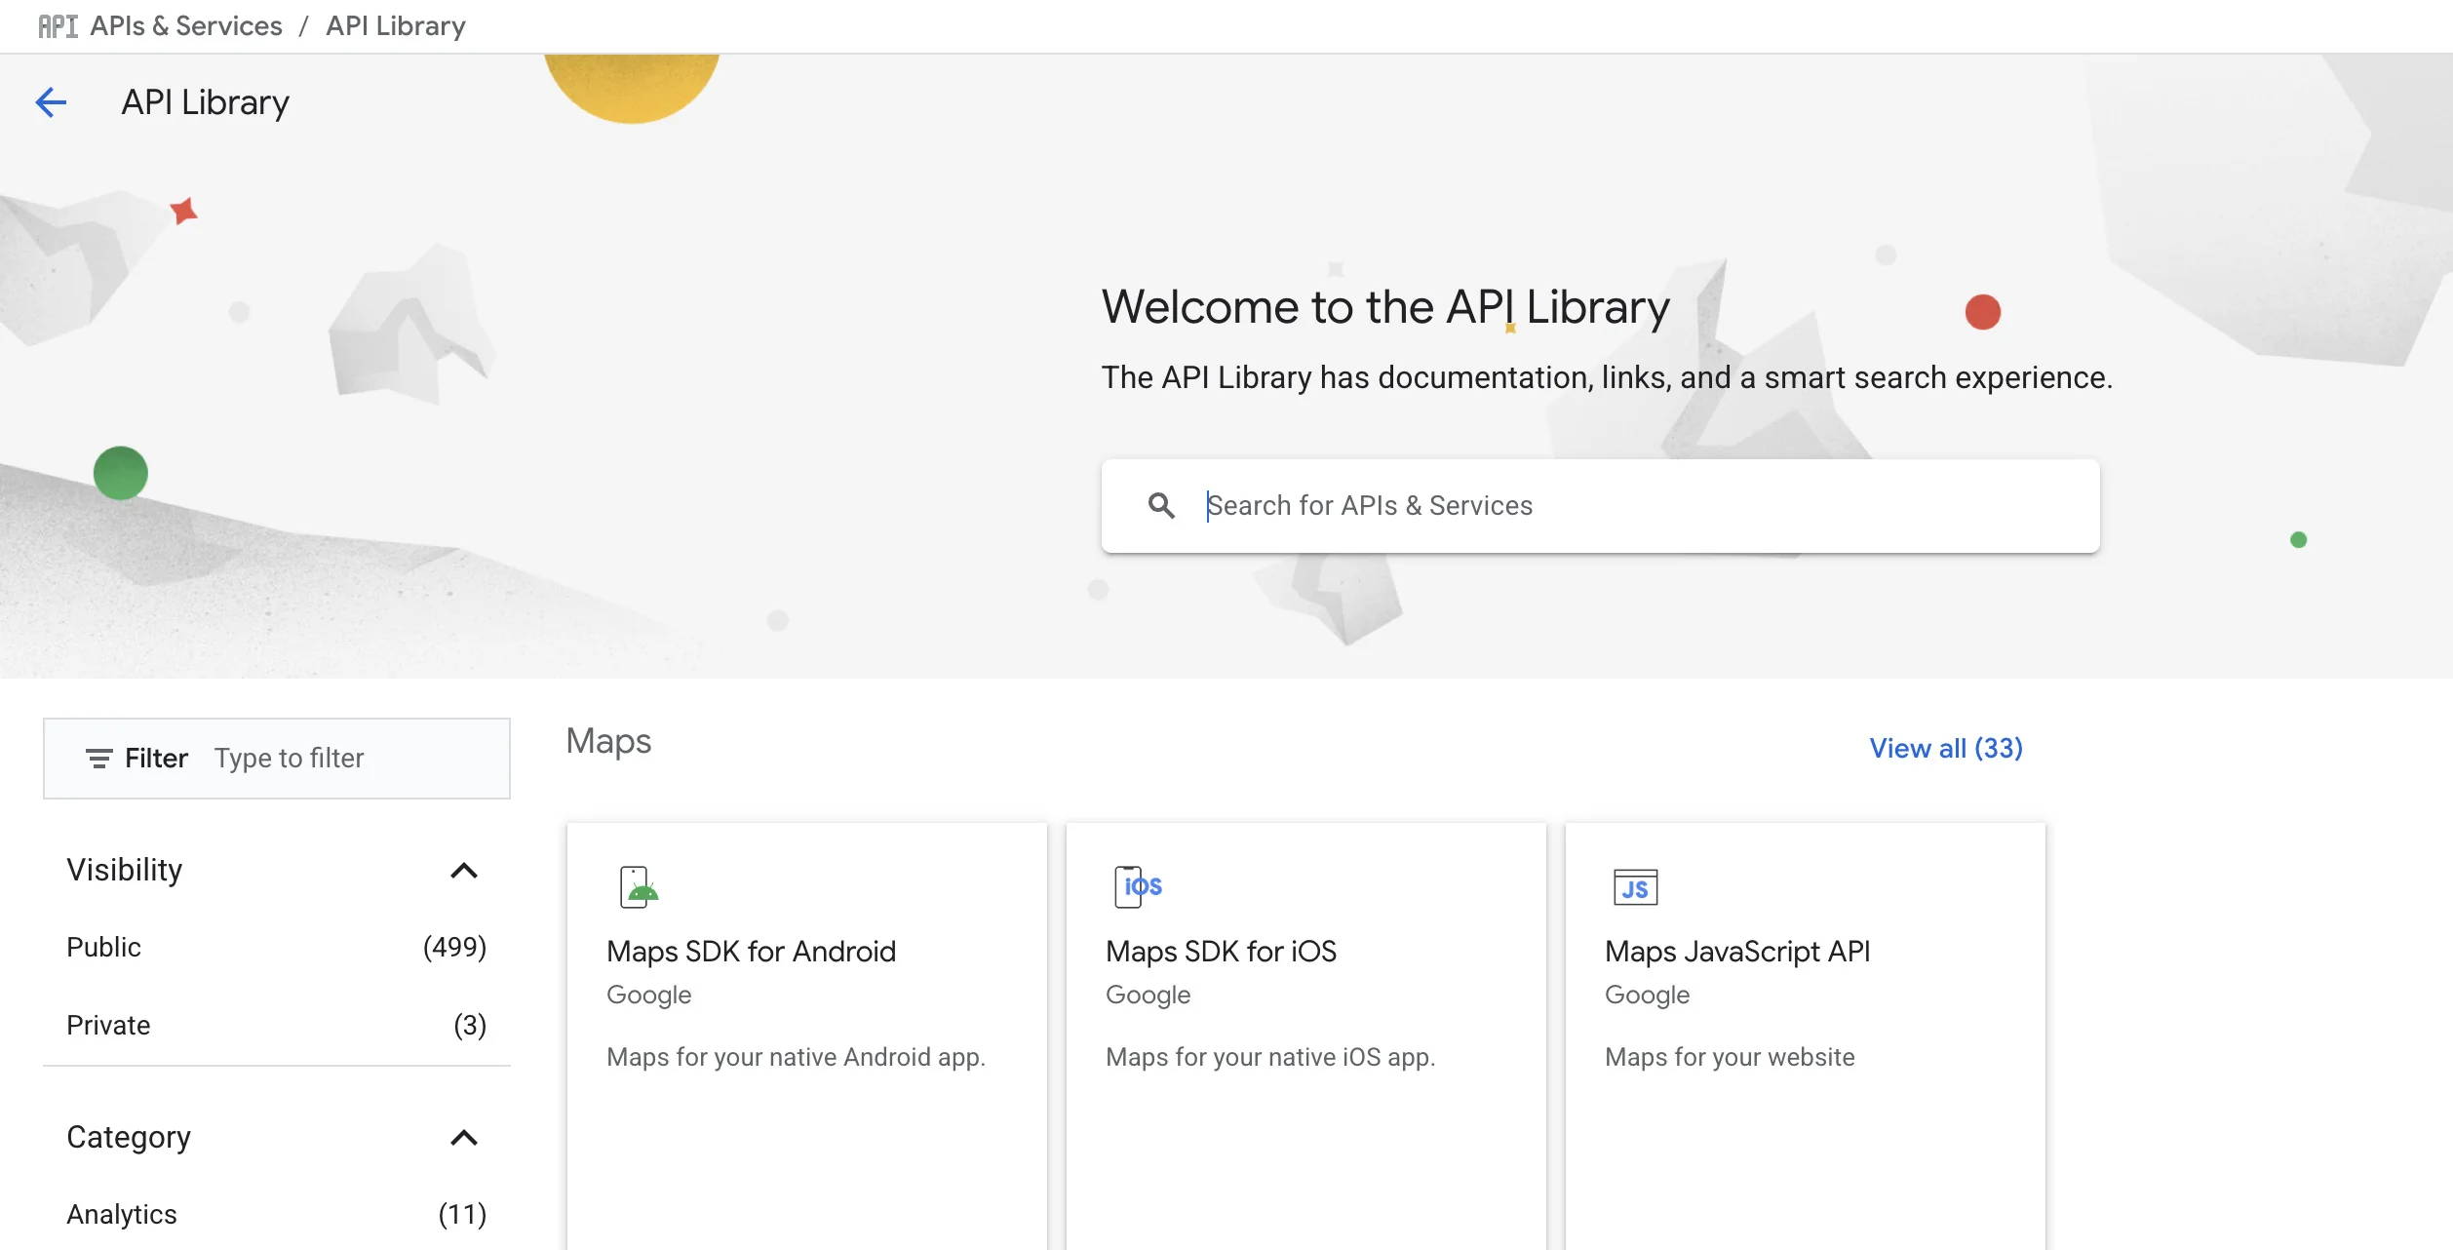Click 'Maps for your website' description

coord(1730,1057)
